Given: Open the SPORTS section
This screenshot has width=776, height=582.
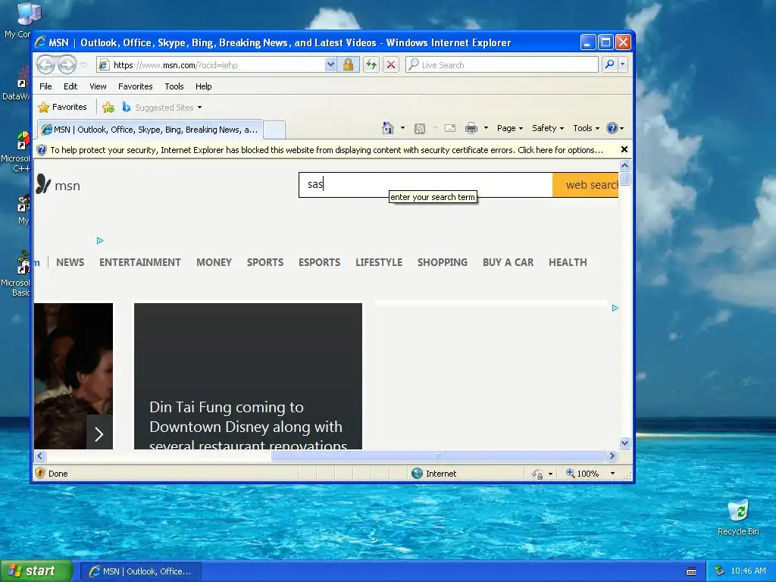Looking at the screenshot, I should [265, 262].
